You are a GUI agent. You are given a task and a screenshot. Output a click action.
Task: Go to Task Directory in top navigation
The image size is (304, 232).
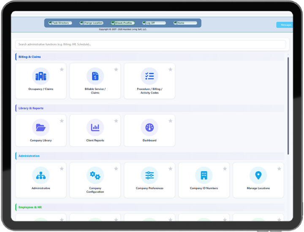click(60, 23)
